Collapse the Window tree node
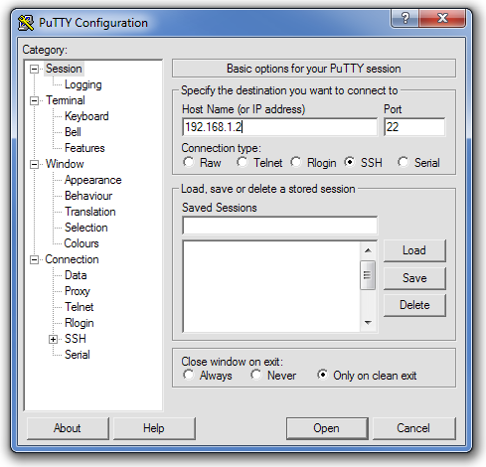 tap(34, 164)
